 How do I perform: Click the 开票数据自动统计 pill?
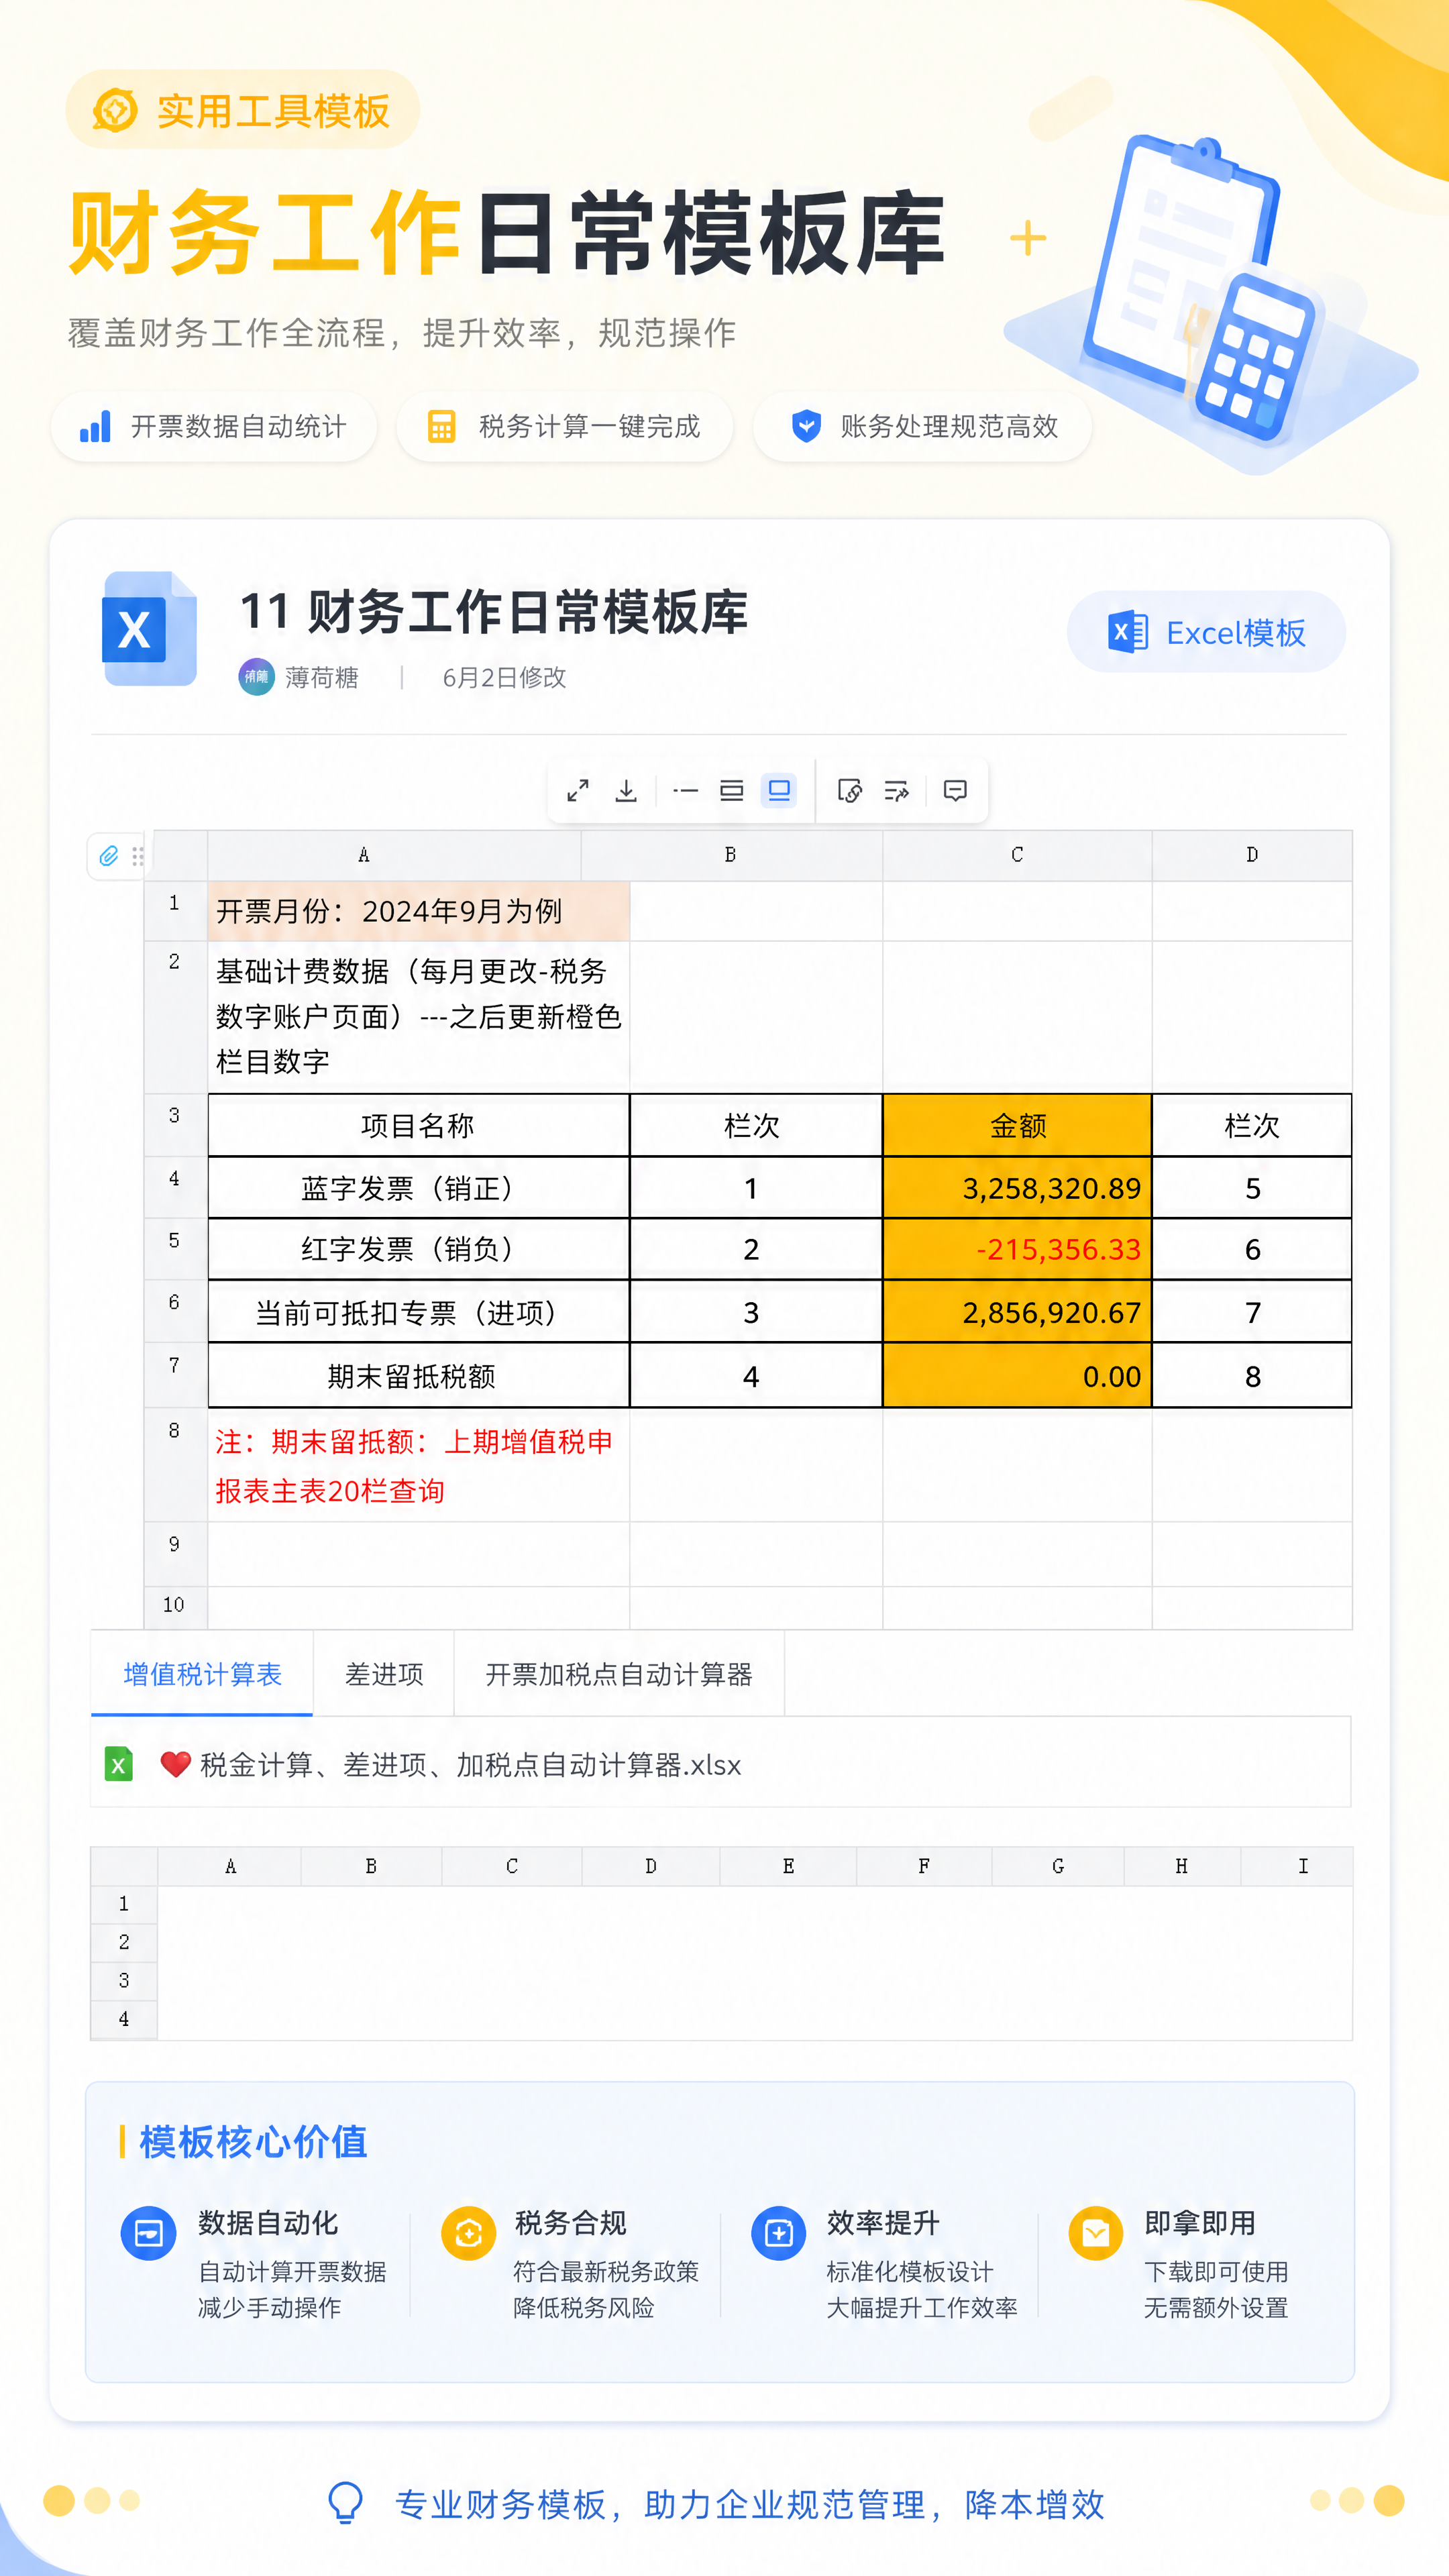214,426
